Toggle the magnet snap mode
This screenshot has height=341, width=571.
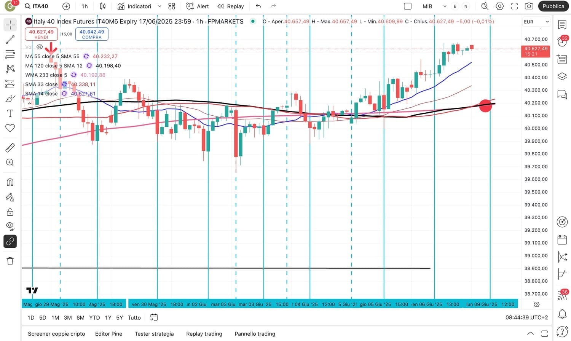[10, 182]
